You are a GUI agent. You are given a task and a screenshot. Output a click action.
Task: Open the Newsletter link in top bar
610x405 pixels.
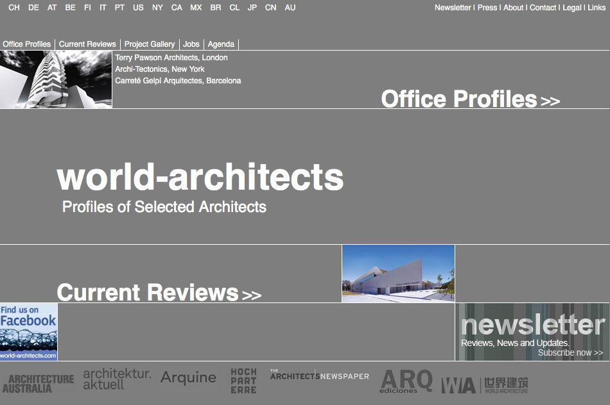[x=453, y=8]
